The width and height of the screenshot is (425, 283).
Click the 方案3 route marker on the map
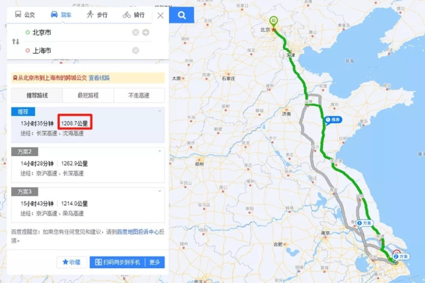click(x=365, y=223)
